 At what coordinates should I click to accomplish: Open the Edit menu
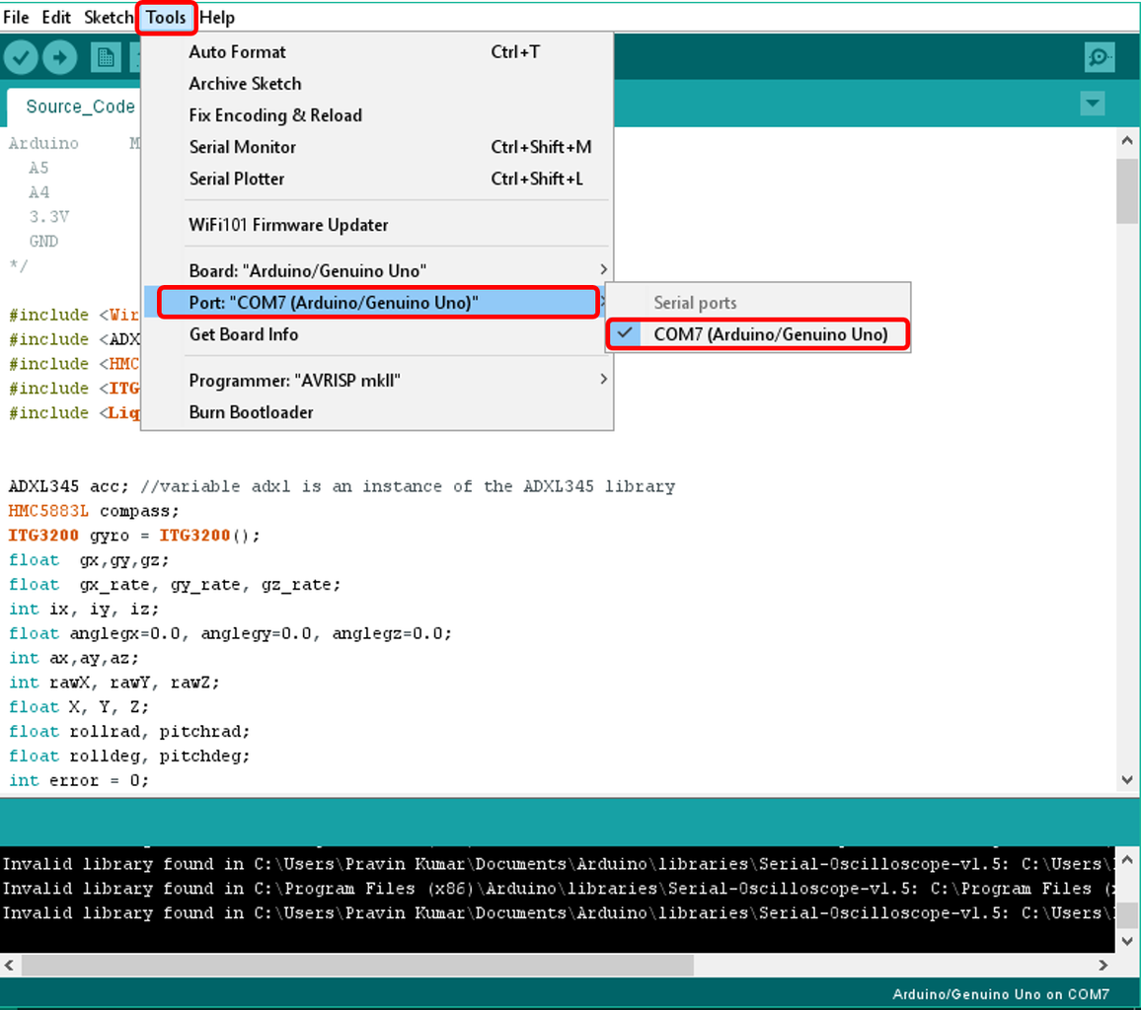tap(56, 17)
